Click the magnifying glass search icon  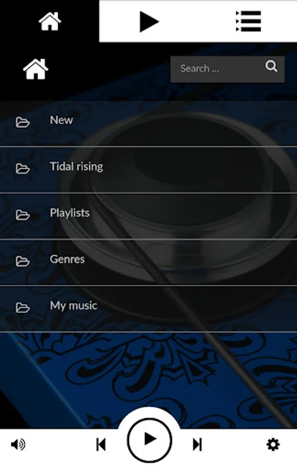pyautogui.click(x=271, y=66)
